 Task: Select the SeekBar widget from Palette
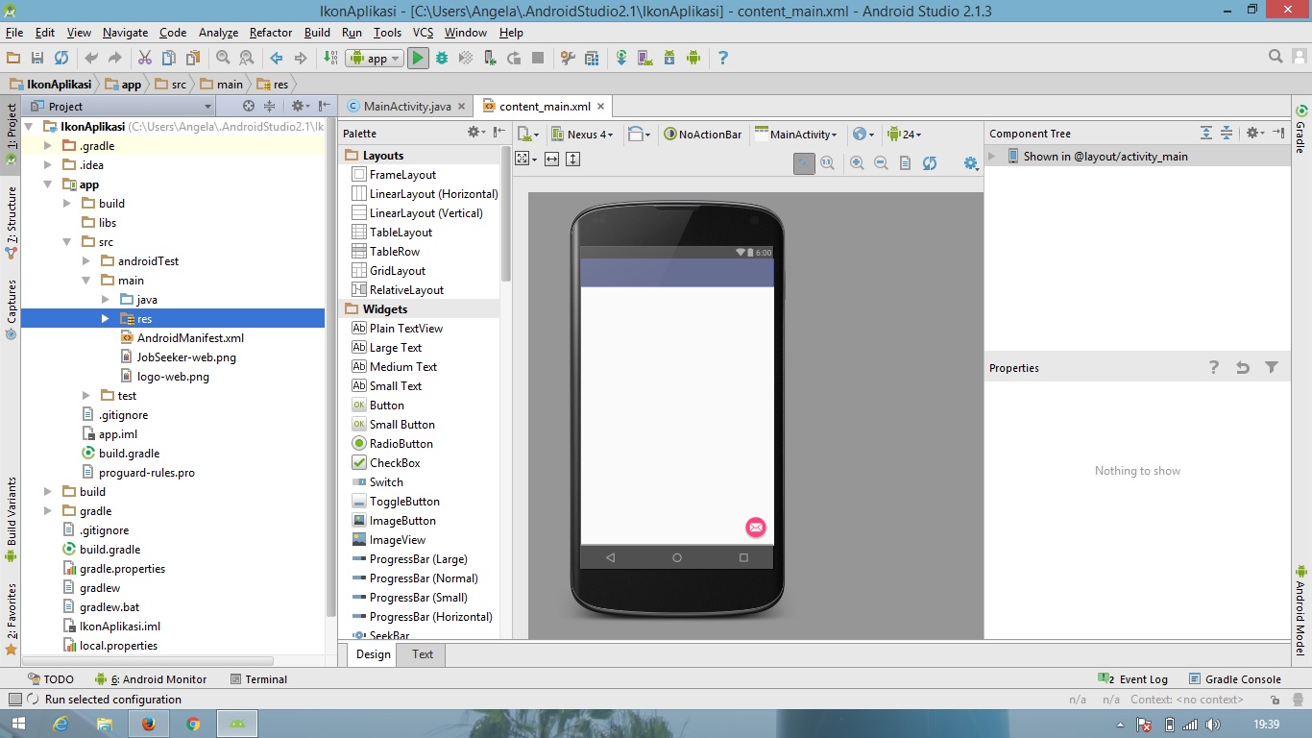(388, 635)
